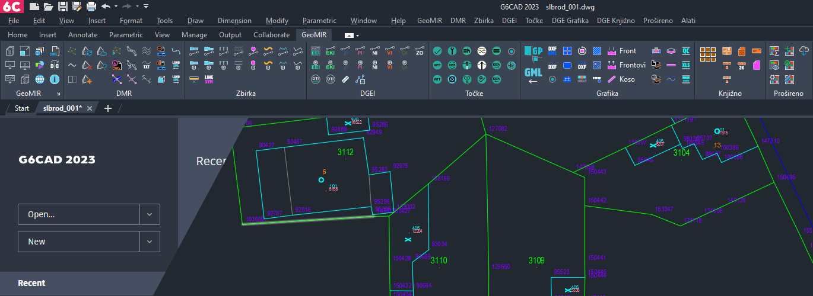Click the Front button in Grafika
This screenshot has width=813, height=296.
pos(621,51)
